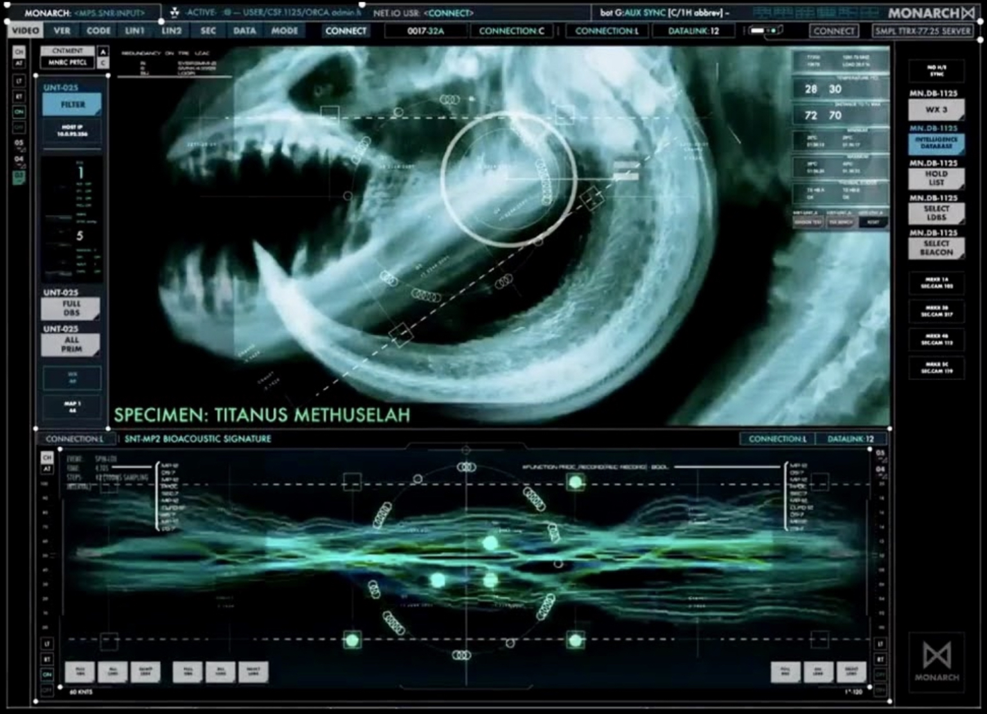Click the WX 3 button
The image size is (987, 714).
pyautogui.click(x=936, y=110)
